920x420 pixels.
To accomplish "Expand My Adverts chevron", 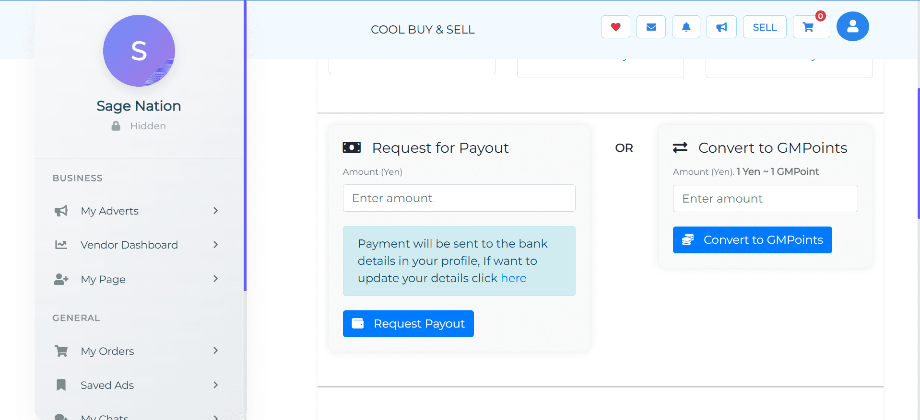I will tap(215, 211).
